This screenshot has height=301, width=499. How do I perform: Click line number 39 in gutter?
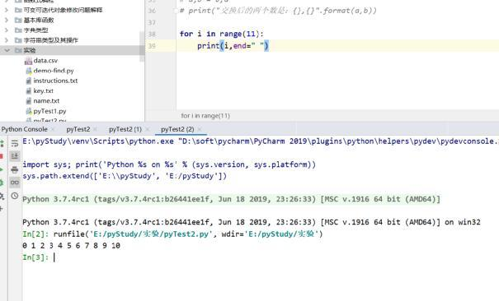152,46
